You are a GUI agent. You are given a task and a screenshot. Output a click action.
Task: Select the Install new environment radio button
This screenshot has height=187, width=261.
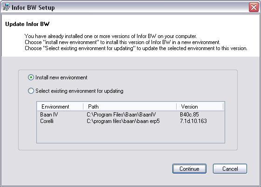click(x=31, y=77)
